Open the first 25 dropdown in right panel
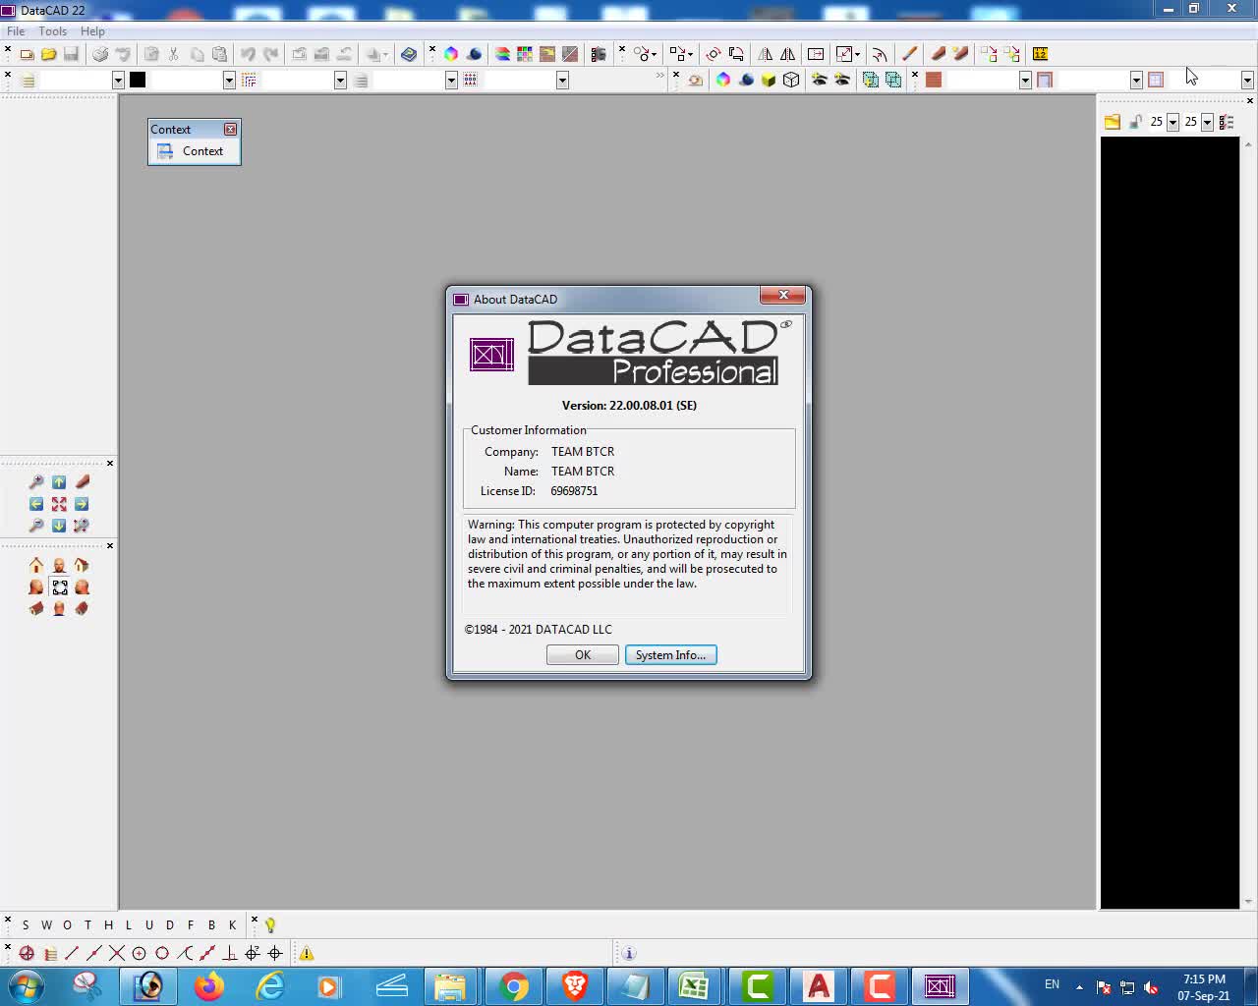Screen dimensions: 1258x1006 point(1172,122)
